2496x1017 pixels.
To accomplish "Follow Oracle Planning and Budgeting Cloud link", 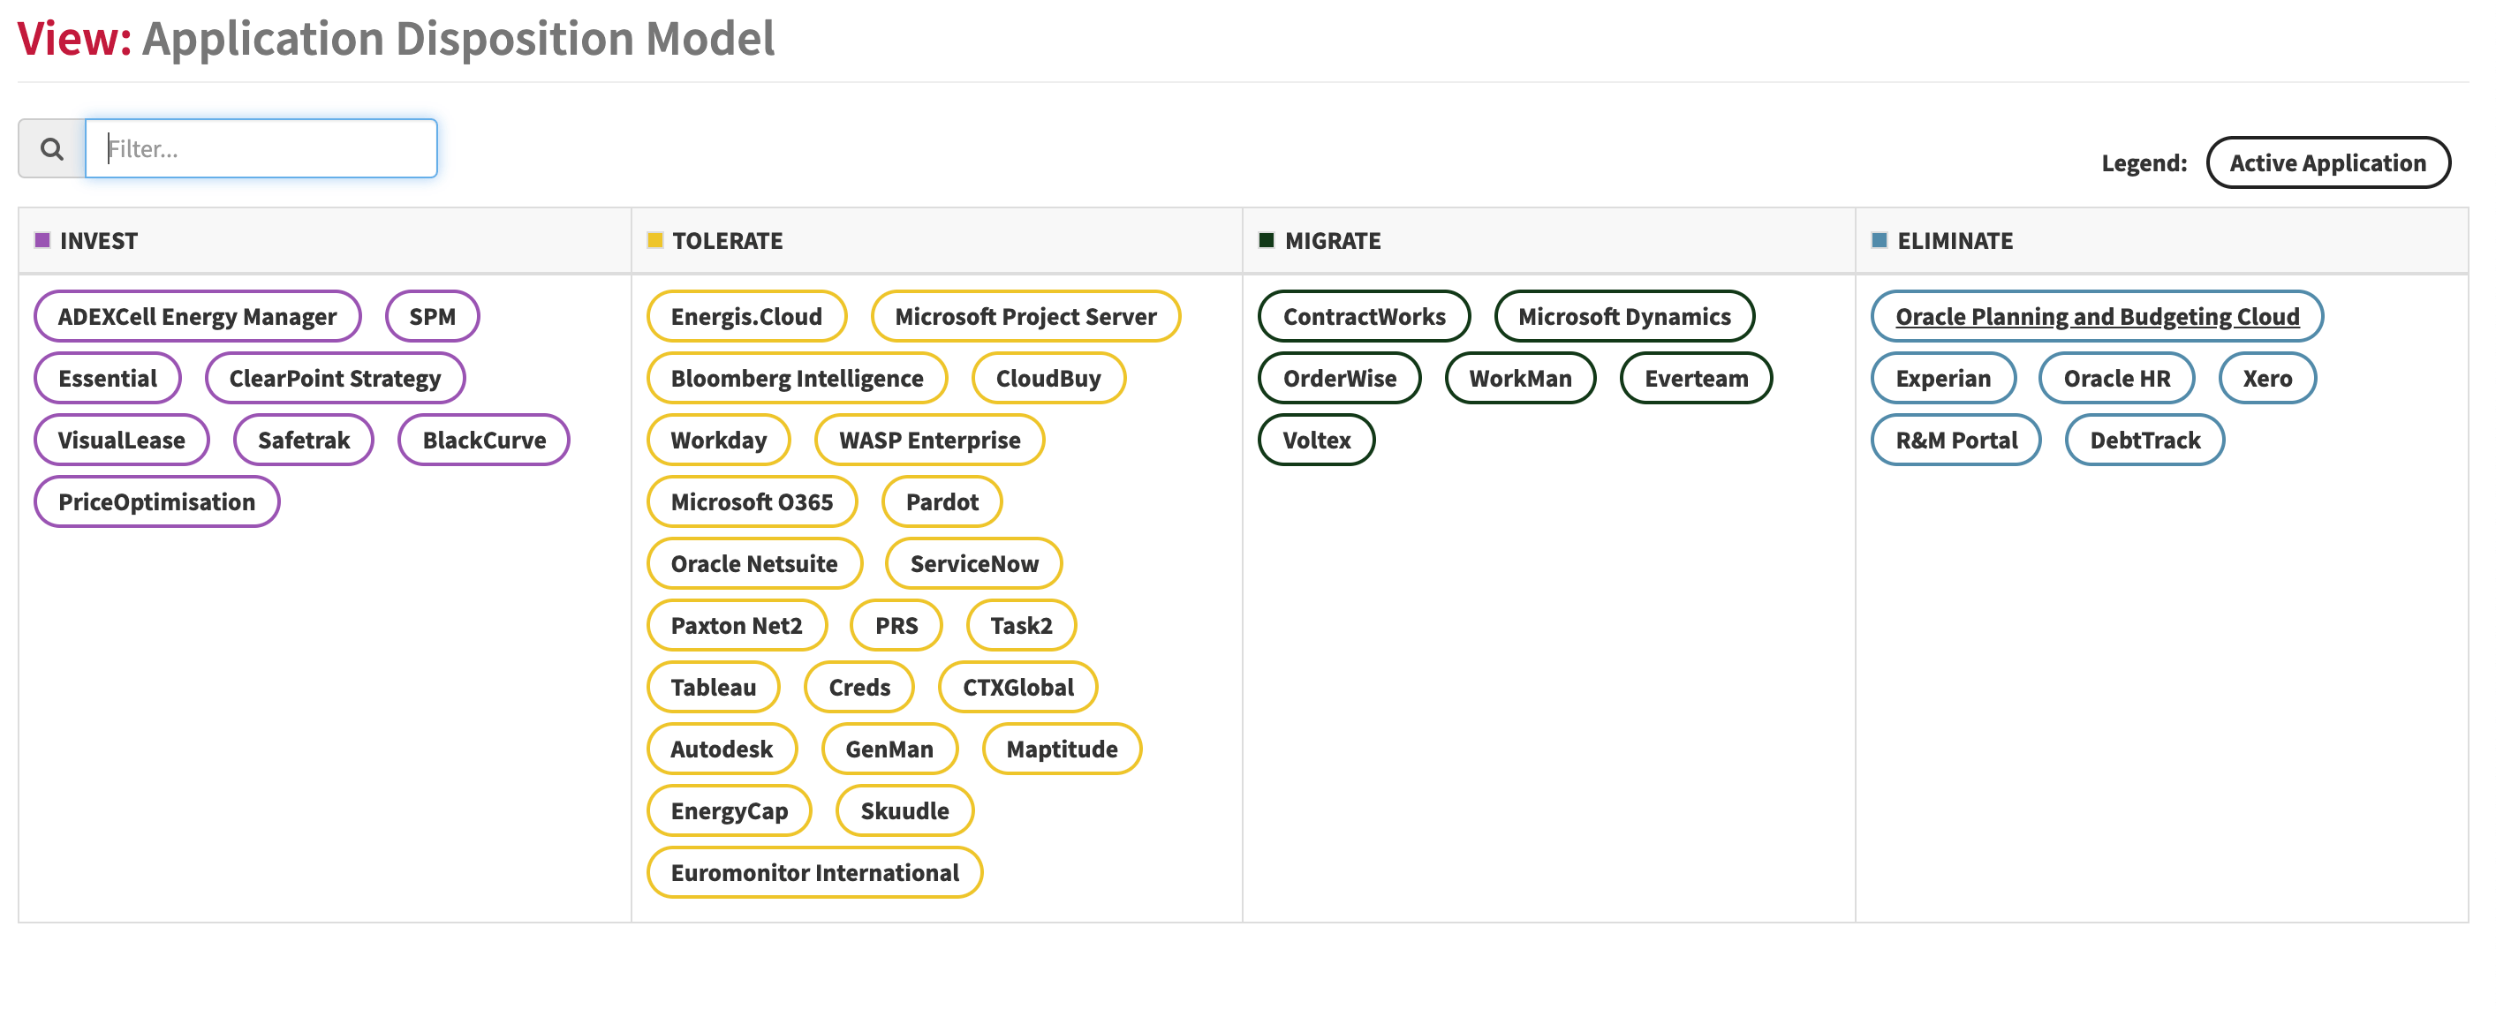I will (x=2097, y=317).
